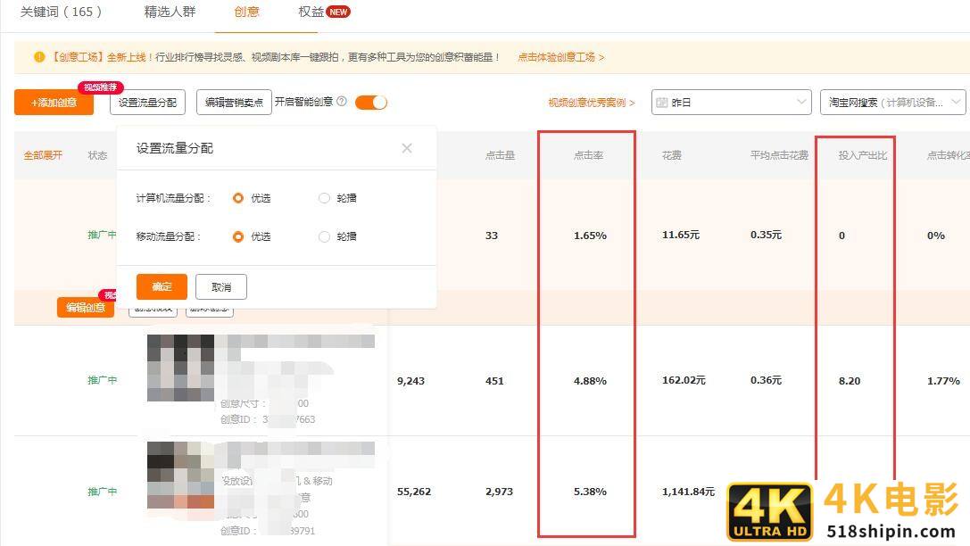
Task: Disable the 开启智能创意 switch
Action: (x=371, y=102)
